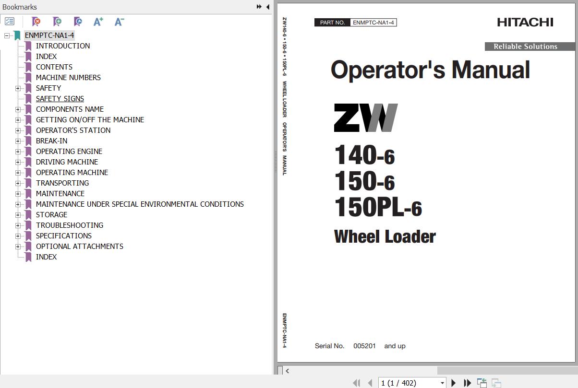Viewport: 578px width, 388px height.
Task: Decrease bookmark font size with A-
Action: click(120, 22)
